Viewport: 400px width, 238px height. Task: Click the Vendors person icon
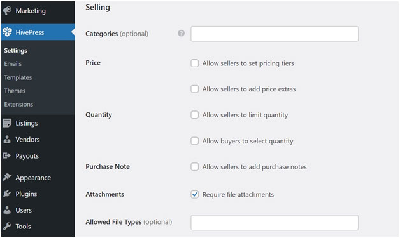point(7,140)
